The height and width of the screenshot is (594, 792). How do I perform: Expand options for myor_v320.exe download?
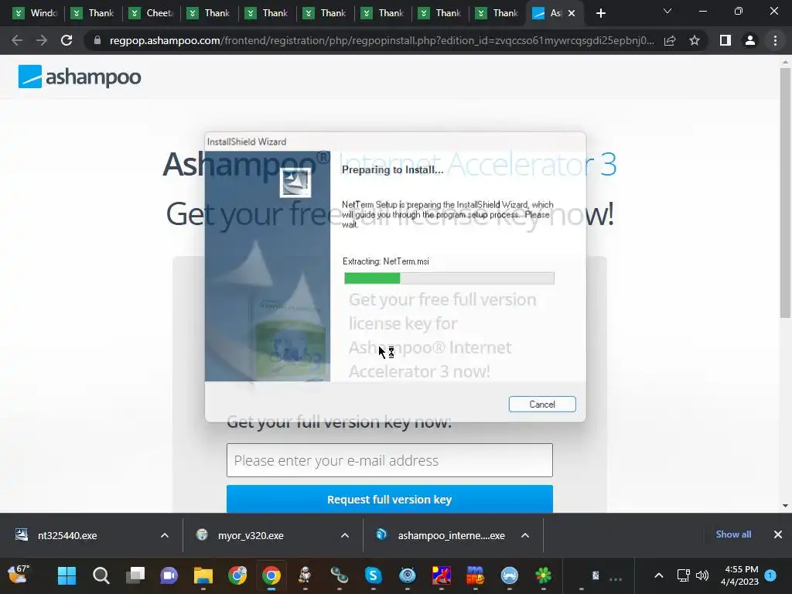click(x=345, y=535)
